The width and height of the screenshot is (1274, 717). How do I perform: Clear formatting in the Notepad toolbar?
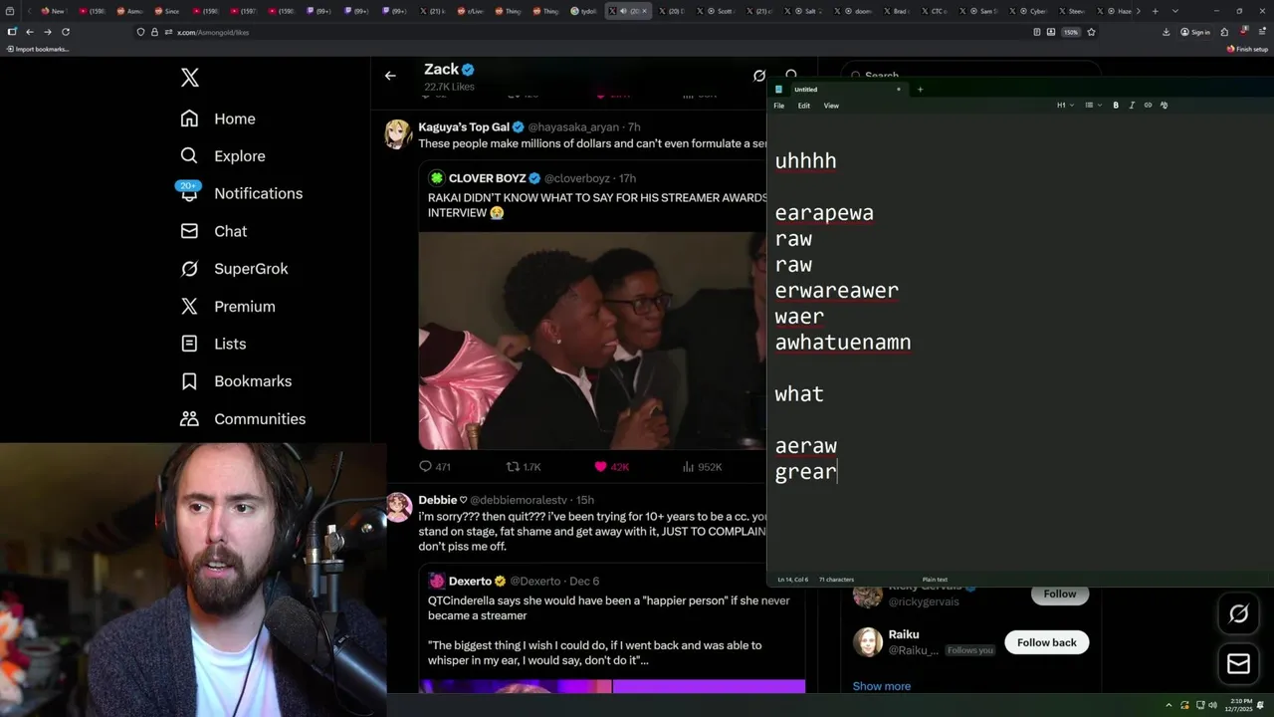(1165, 106)
